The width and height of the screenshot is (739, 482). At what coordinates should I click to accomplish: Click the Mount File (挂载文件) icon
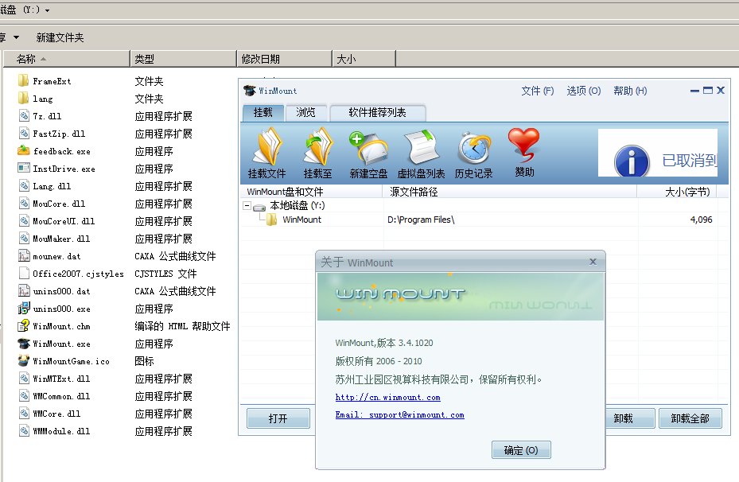point(266,149)
